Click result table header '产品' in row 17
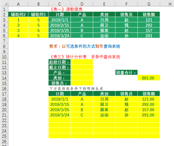 coord(82,94)
